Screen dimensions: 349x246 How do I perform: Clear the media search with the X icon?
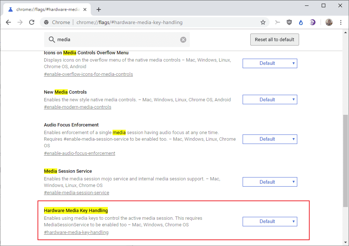click(183, 39)
